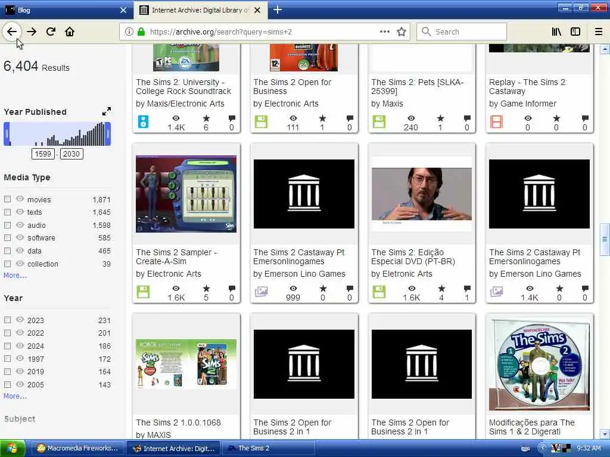Viewport: 610px width, 457px height.
Task: Go forward using the forward arrow
Action: point(32,32)
